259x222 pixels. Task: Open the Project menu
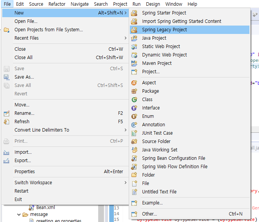pos(120,4)
